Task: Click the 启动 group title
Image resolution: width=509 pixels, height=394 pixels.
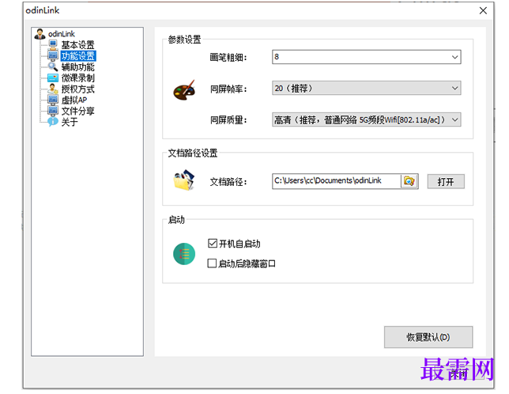Action: tap(176, 220)
